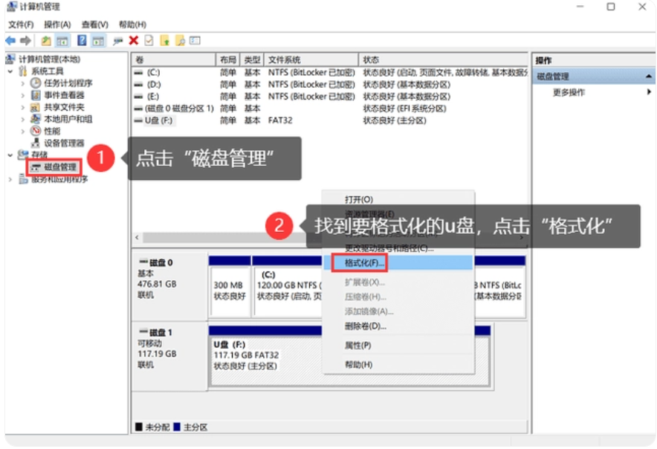This screenshot has height=449, width=657.
Task: Select 磁盘管理 under 存储
Action: coord(59,167)
